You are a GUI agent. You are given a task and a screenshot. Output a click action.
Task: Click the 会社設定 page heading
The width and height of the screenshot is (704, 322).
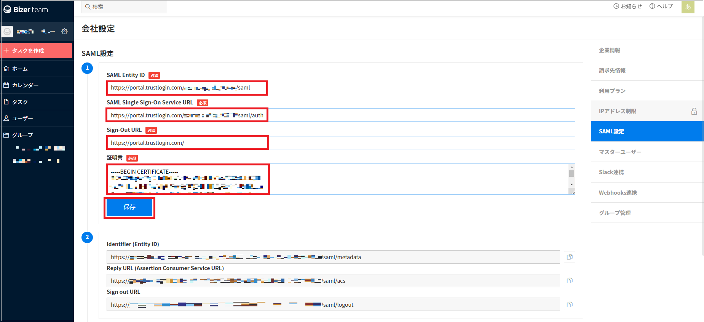pos(98,29)
